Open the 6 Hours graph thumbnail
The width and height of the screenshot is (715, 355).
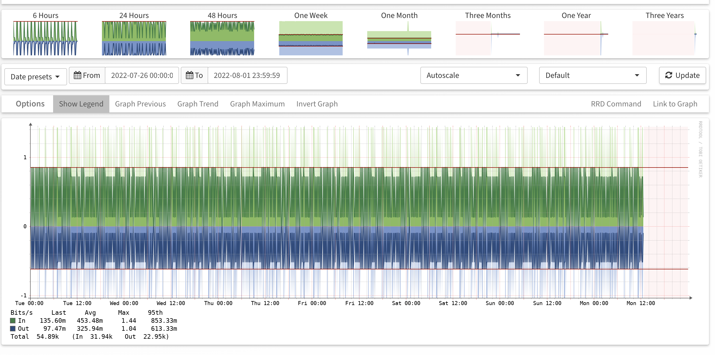tap(45, 38)
